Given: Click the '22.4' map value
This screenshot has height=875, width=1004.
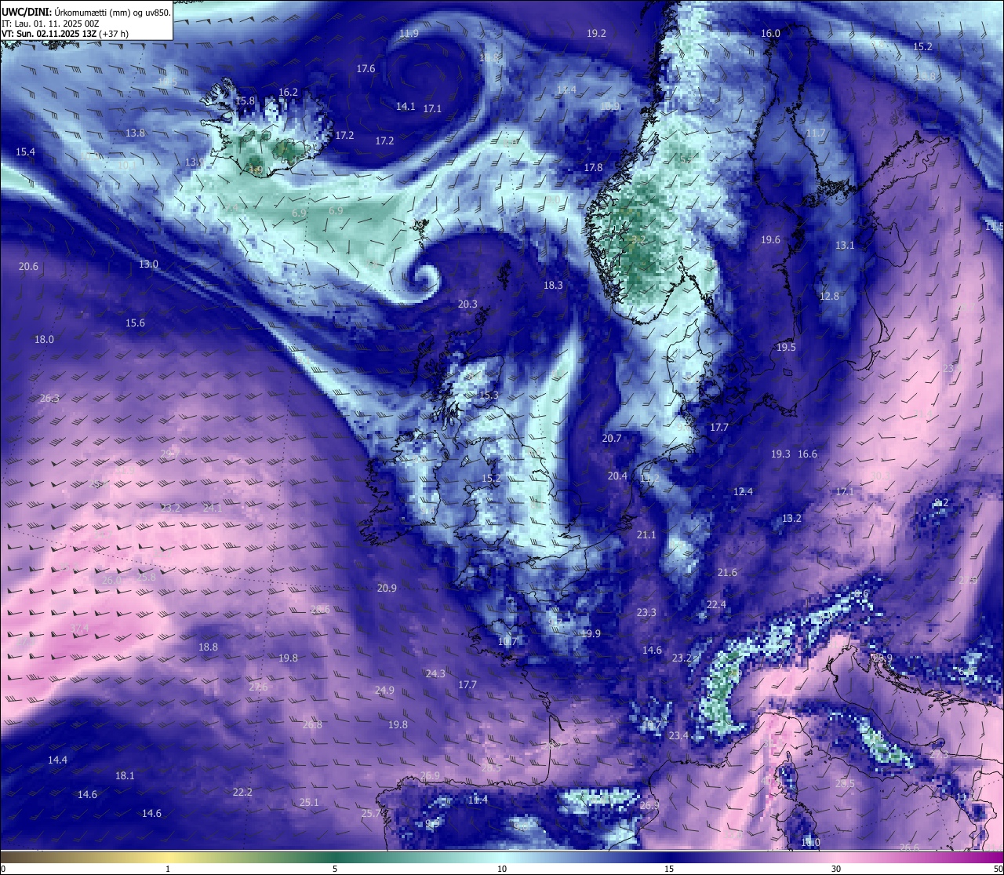Looking at the screenshot, I should (x=716, y=604).
